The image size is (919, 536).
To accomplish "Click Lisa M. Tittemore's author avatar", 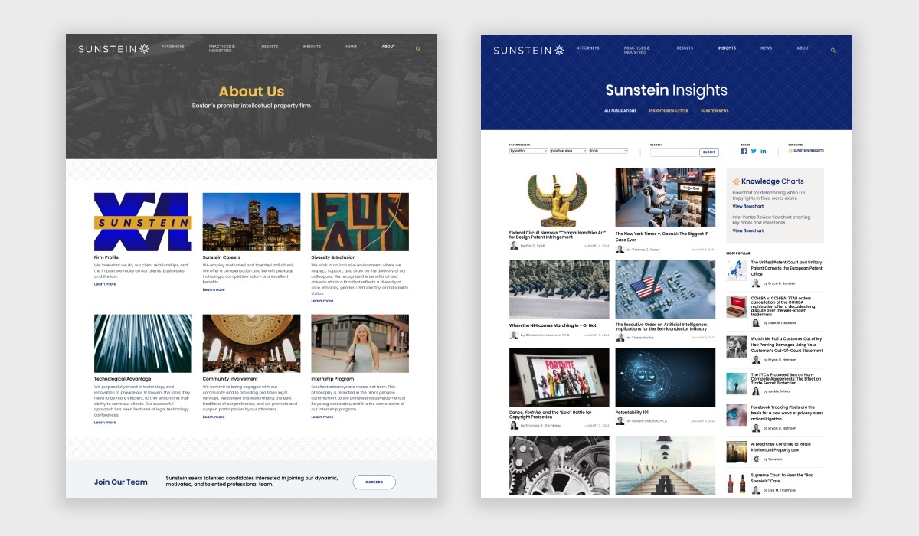I will [x=756, y=490].
